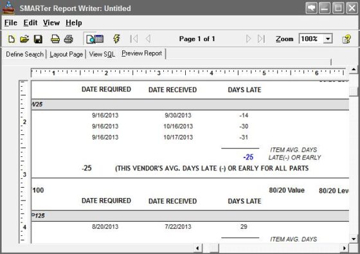Click days late value -14
360x254 pixels.
click(244, 115)
